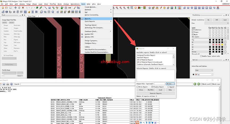
Task: Click the Output File text field
Action: pyautogui.click(x=159, y=84)
